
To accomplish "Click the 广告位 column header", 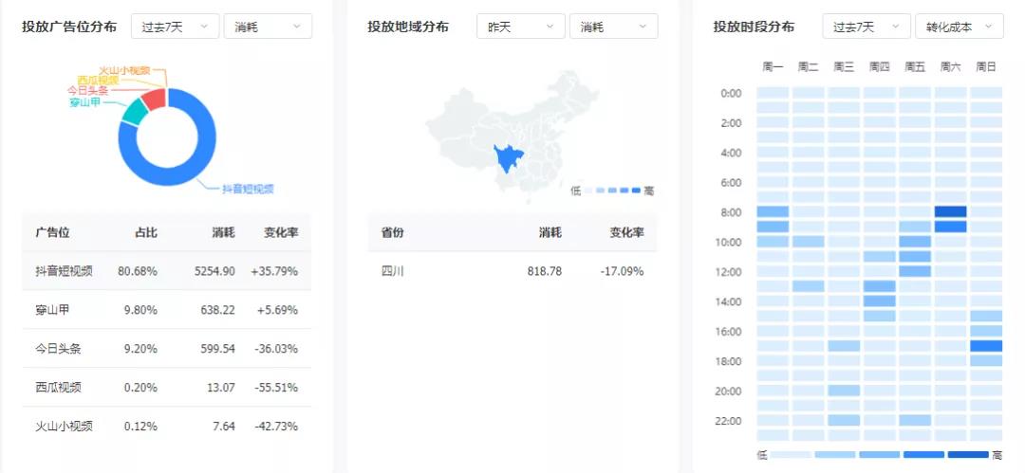I will point(53,232).
